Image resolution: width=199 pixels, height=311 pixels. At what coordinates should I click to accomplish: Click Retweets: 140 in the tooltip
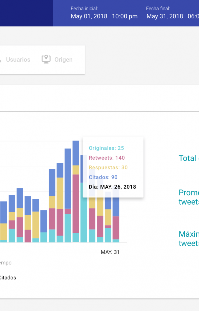106,158
